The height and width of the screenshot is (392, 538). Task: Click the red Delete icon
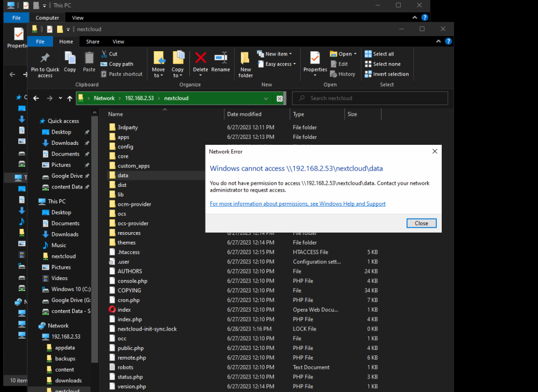201,58
